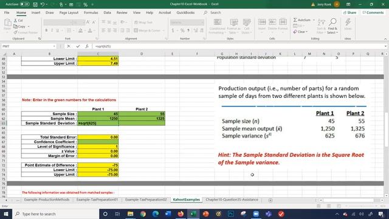Apply the fill color bucket

(x=80, y=30)
